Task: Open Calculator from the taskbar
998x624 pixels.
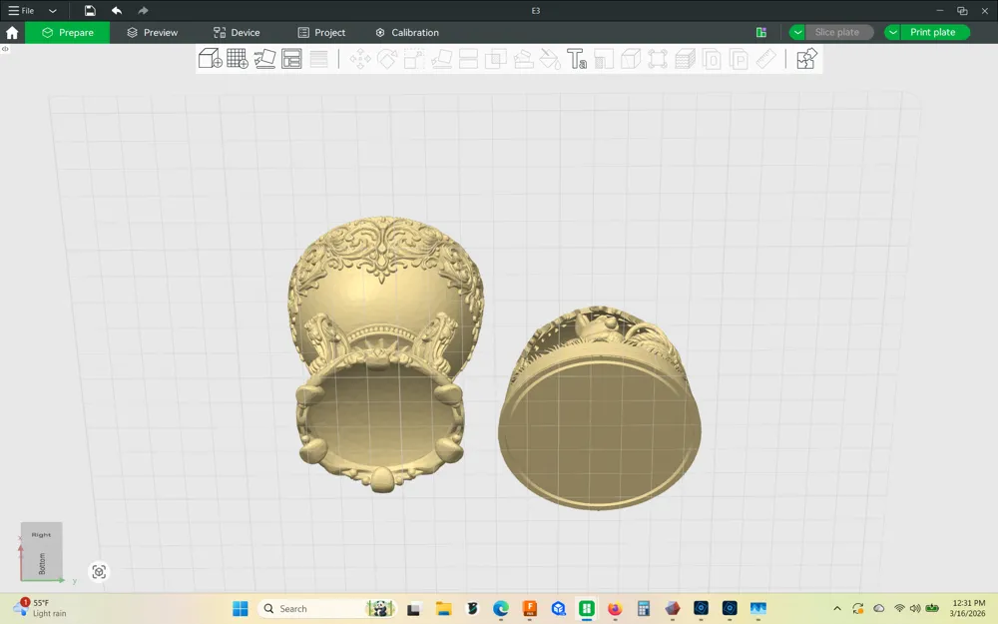Action: point(644,609)
